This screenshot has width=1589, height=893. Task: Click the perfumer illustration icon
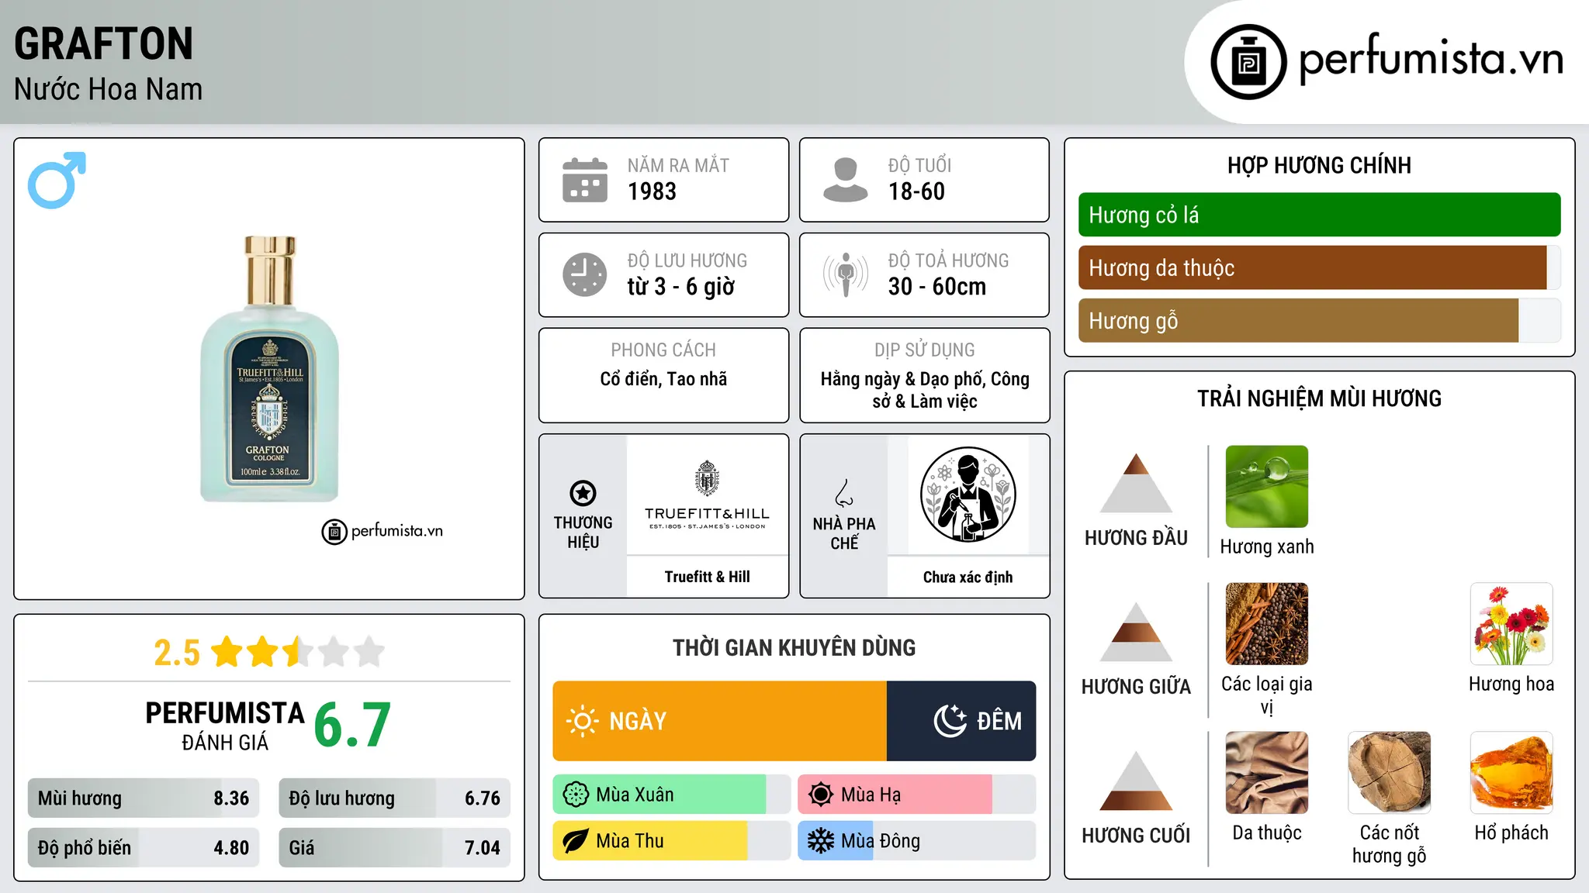[968, 495]
